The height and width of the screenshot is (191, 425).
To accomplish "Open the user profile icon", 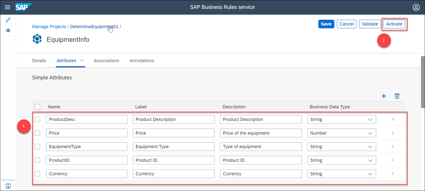I will pyautogui.click(x=416, y=7).
